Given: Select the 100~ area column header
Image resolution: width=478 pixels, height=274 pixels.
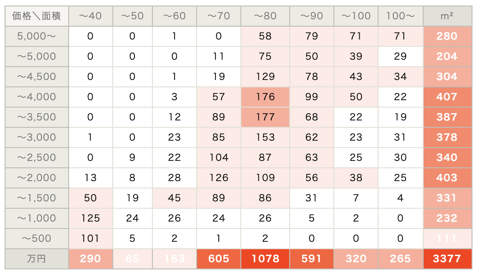Looking at the screenshot, I should [401, 16].
